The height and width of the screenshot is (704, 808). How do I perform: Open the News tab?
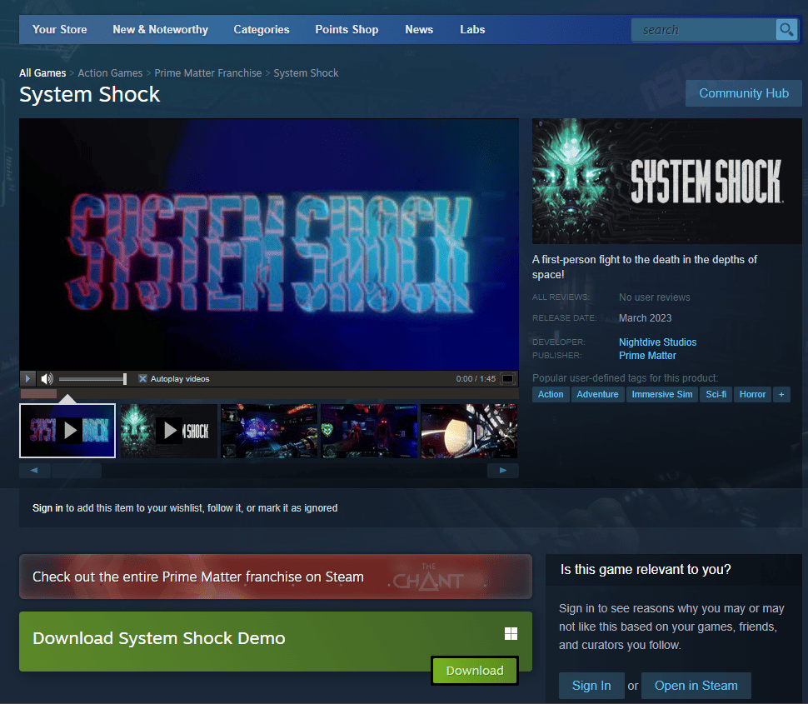(419, 29)
